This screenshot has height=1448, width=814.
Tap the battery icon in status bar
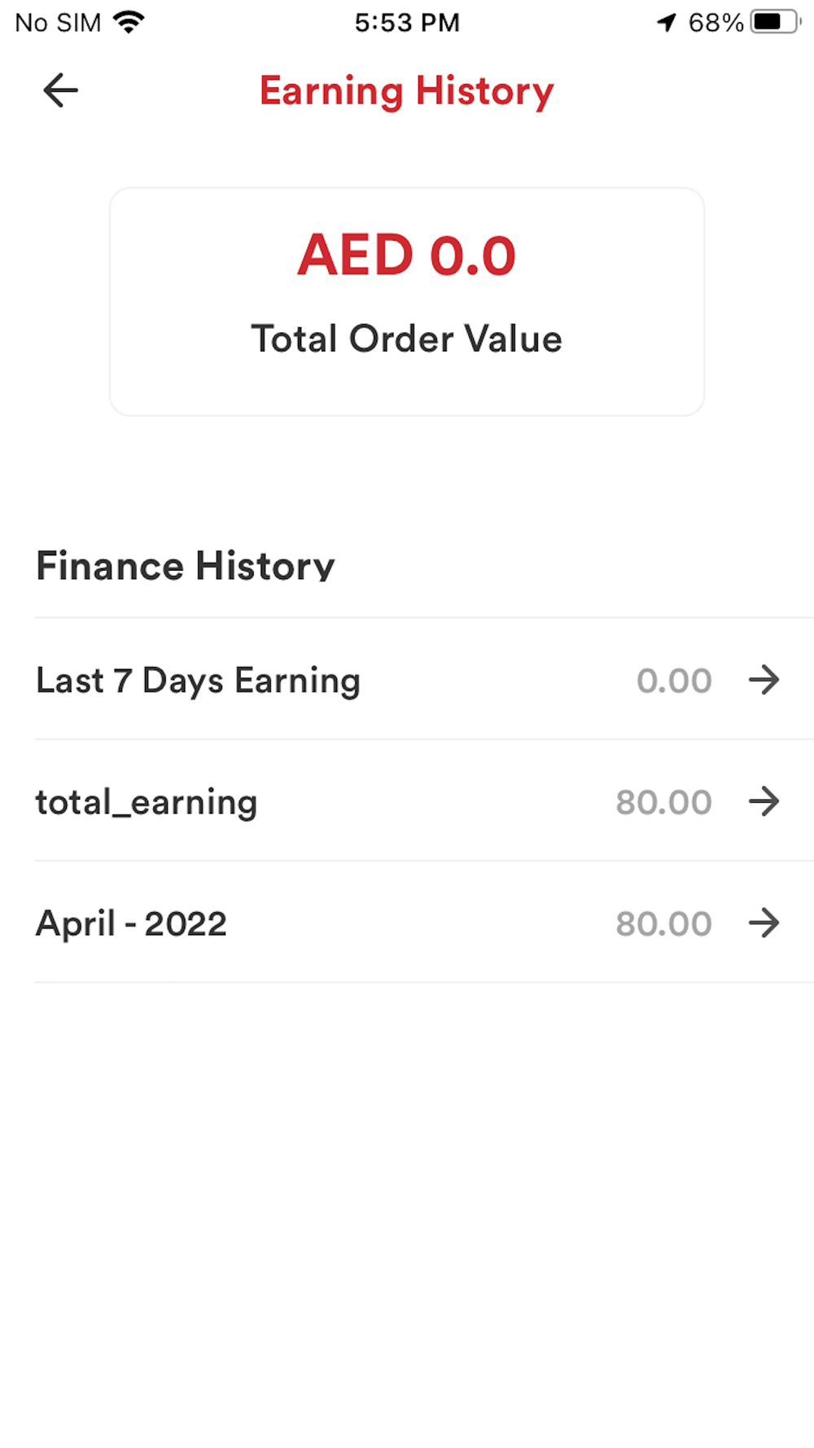775,22
